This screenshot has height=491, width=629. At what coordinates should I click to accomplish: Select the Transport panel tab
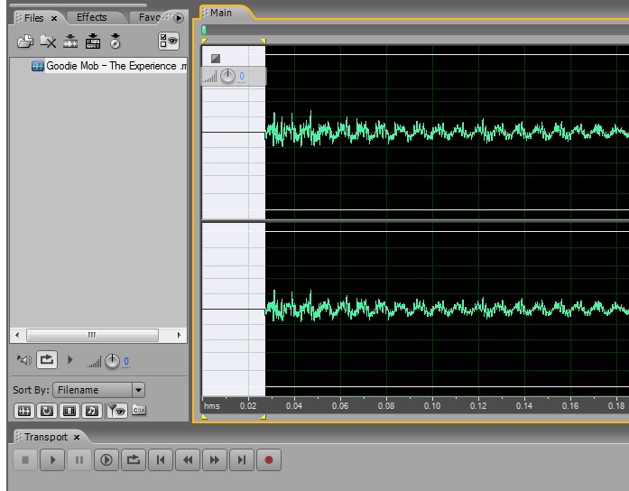pyautogui.click(x=46, y=437)
